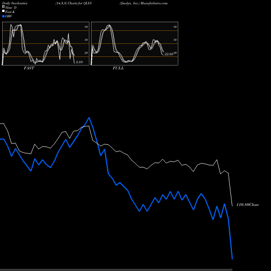
Task: Click the blue OBV legend swatch
Action: tap(3, 16)
